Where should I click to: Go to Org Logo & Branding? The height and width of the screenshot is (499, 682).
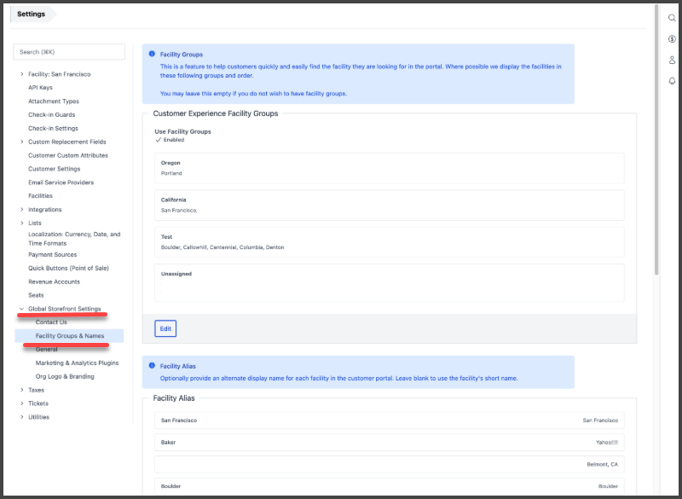65,376
